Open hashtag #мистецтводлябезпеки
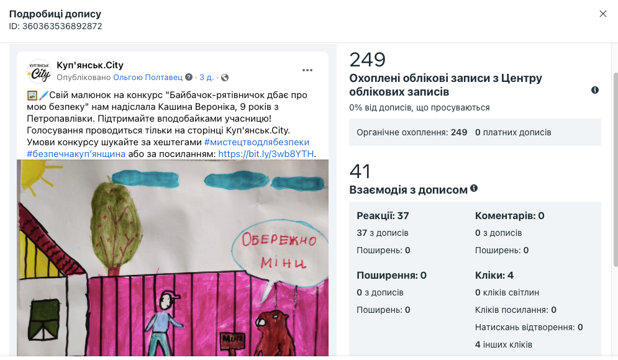The width and height of the screenshot is (618, 360). (x=257, y=142)
